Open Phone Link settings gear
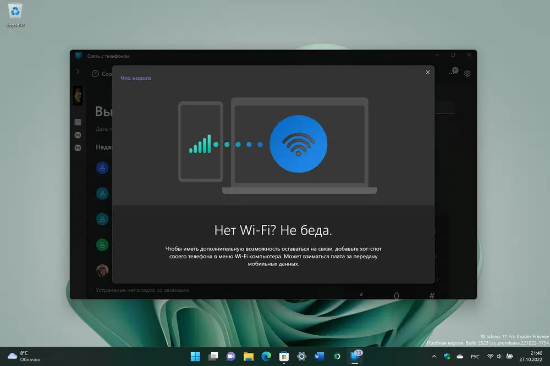Screen dimensions: 550x366 467,74
